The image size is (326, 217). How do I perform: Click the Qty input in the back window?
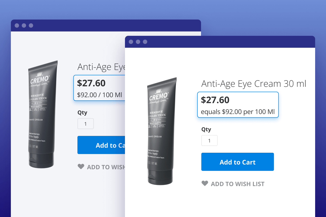point(85,123)
